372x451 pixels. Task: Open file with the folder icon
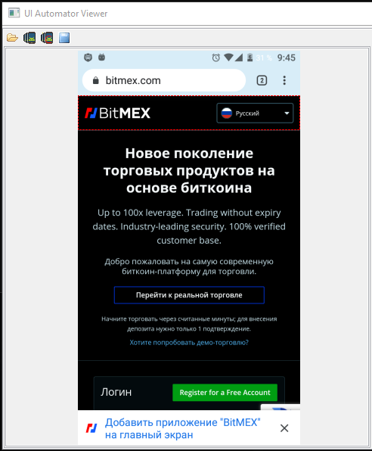[12, 38]
